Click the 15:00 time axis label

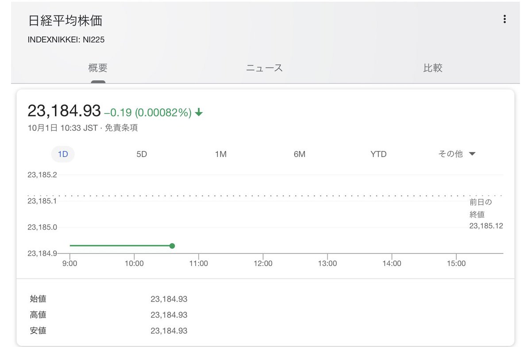456,264
